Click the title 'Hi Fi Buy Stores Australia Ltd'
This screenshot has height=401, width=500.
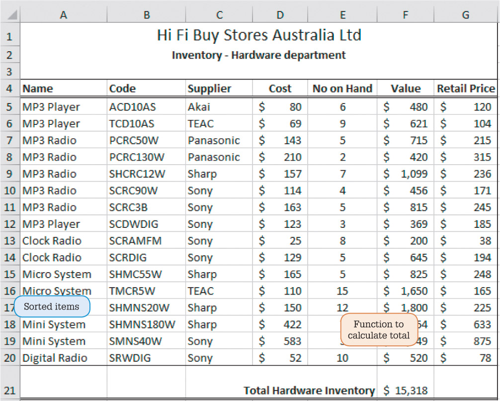[x=259, y=35]
